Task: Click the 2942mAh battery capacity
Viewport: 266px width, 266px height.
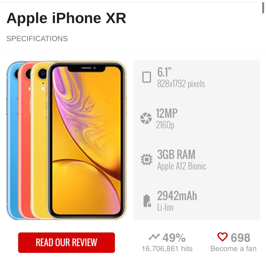Action: click(177, 196)
